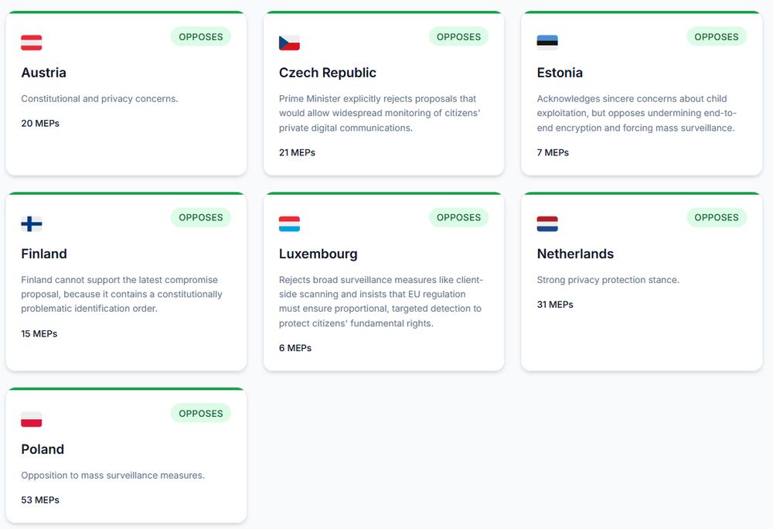Screen dimensions: 773x529
Task: Click the OPPOSES badge on Austria card
Action: click(x=200, y=36)
